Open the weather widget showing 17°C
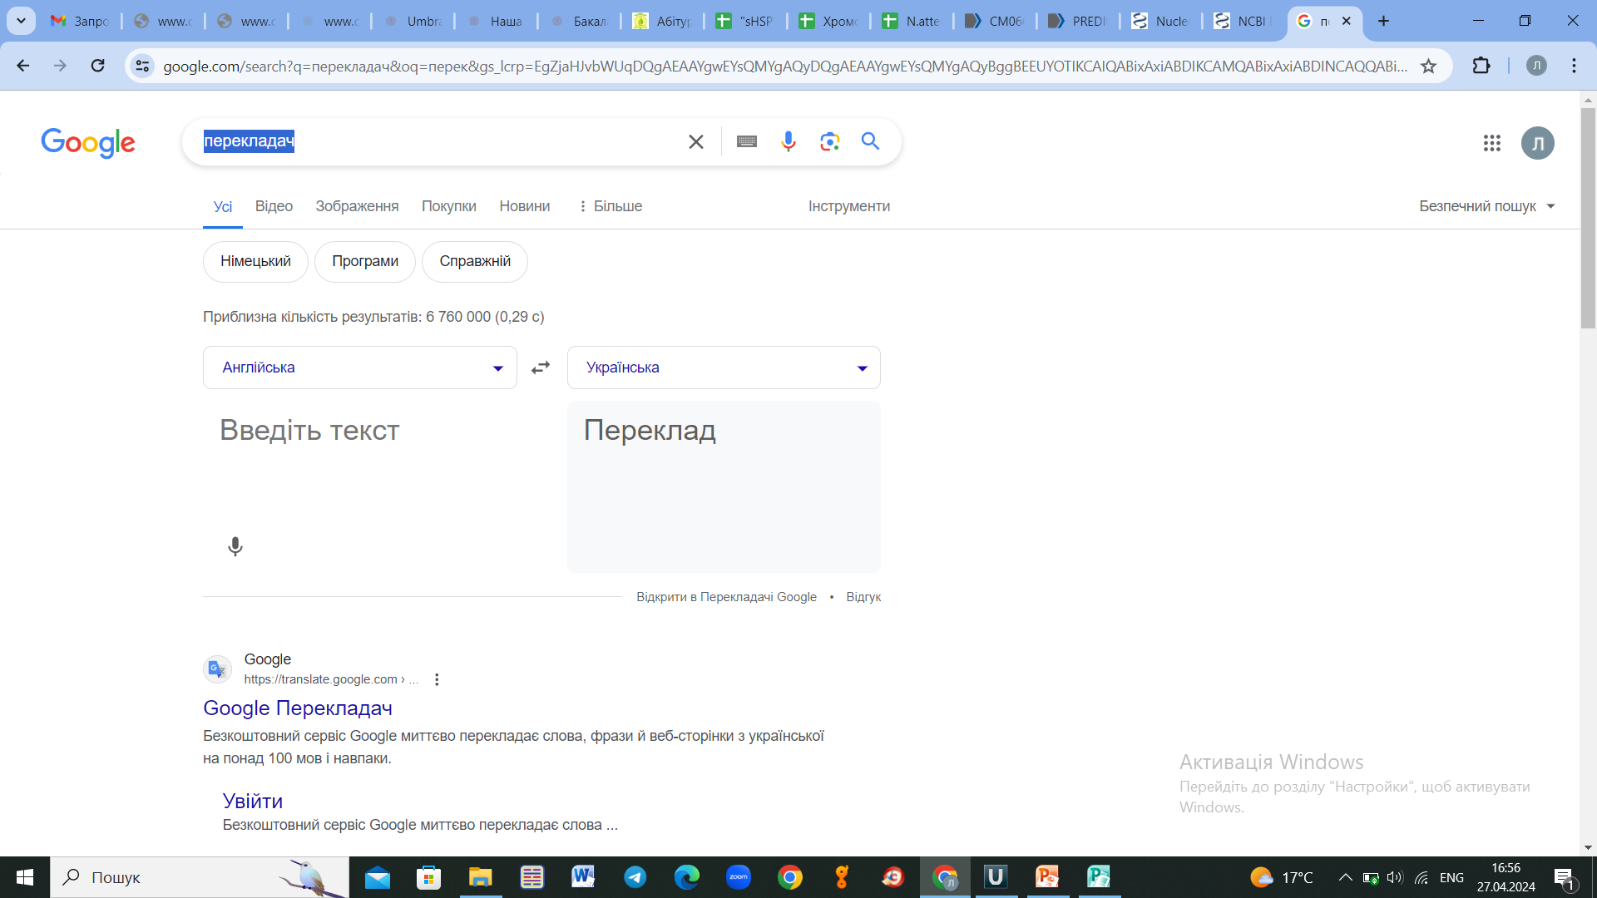1597x898 pixels. 1282,877
